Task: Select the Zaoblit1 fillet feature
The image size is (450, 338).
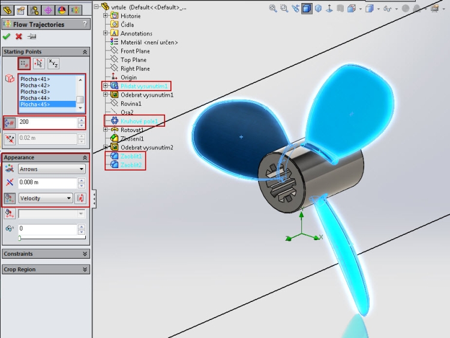Action: [x=131, y=156]
